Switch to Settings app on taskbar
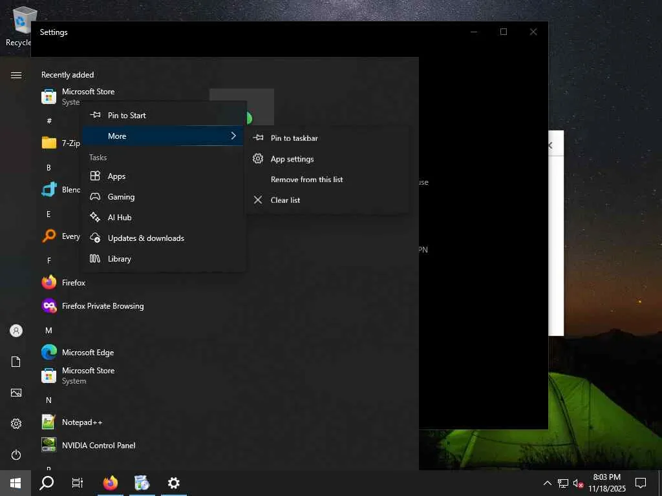The height and width of the screenshot is (496, 662). pyautogui.click(x=173, y=483)
